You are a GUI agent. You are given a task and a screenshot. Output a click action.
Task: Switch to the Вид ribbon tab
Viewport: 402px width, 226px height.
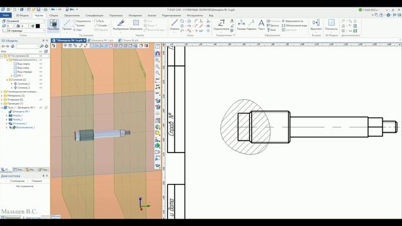211,15
